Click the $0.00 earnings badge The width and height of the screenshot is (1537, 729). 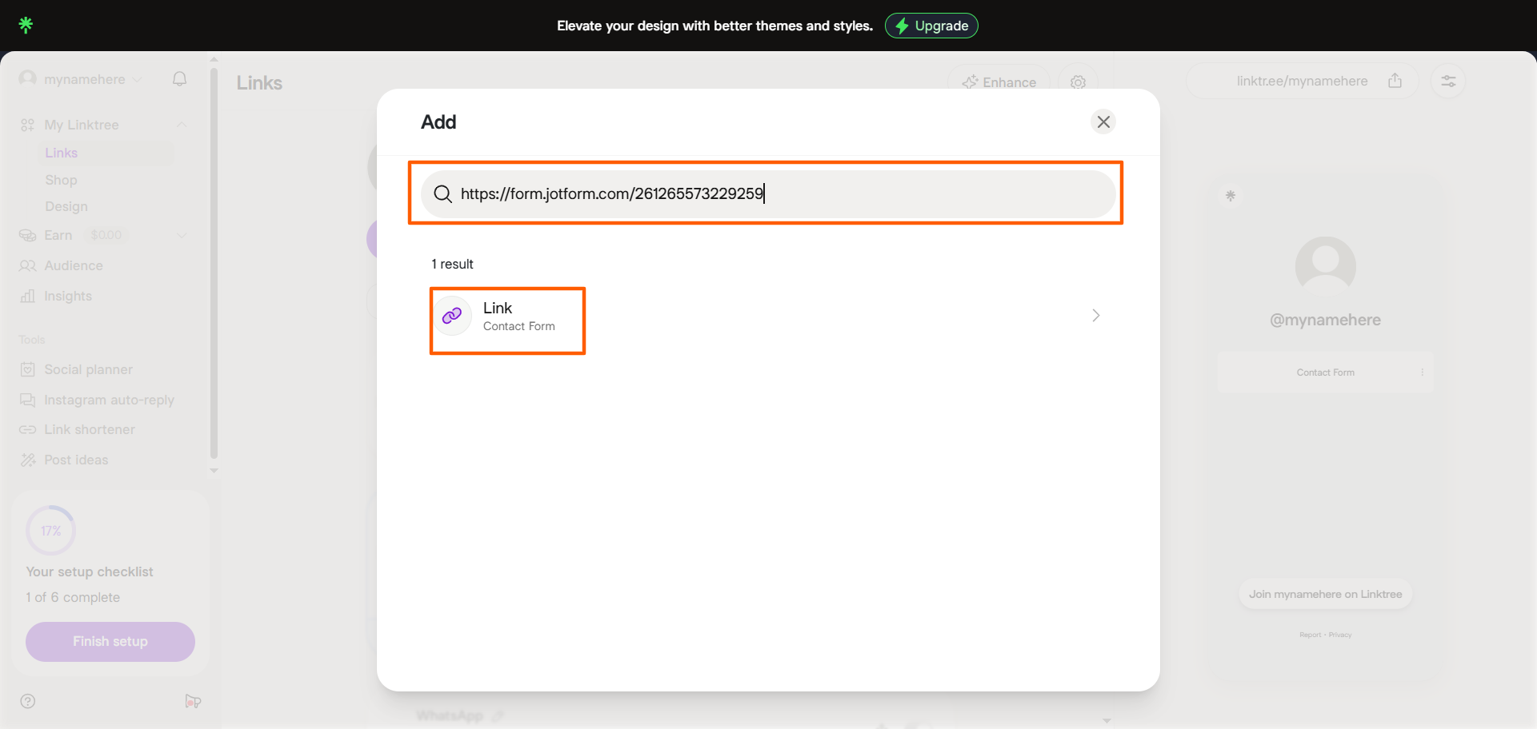(x=106, y=235)
